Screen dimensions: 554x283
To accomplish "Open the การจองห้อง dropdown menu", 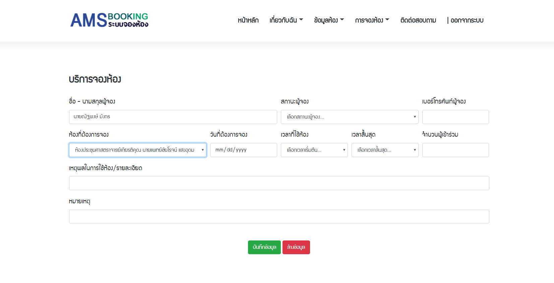I will click(372, 20).
